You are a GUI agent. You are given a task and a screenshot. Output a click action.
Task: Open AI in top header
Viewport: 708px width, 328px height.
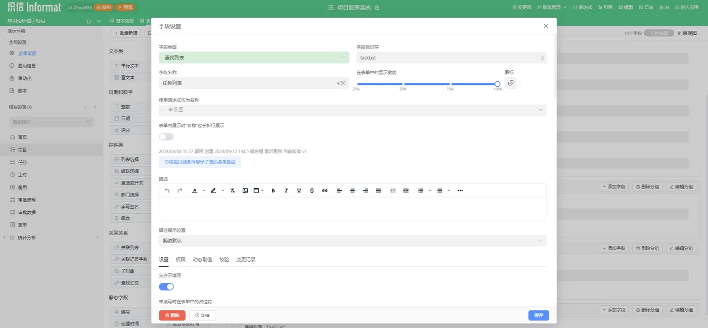point(664,8)
